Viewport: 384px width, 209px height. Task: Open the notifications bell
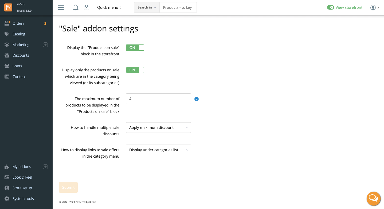click(x=76, y=7)
